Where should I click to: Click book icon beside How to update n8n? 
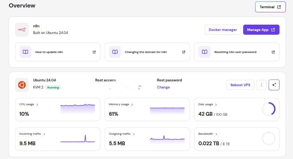25,52
